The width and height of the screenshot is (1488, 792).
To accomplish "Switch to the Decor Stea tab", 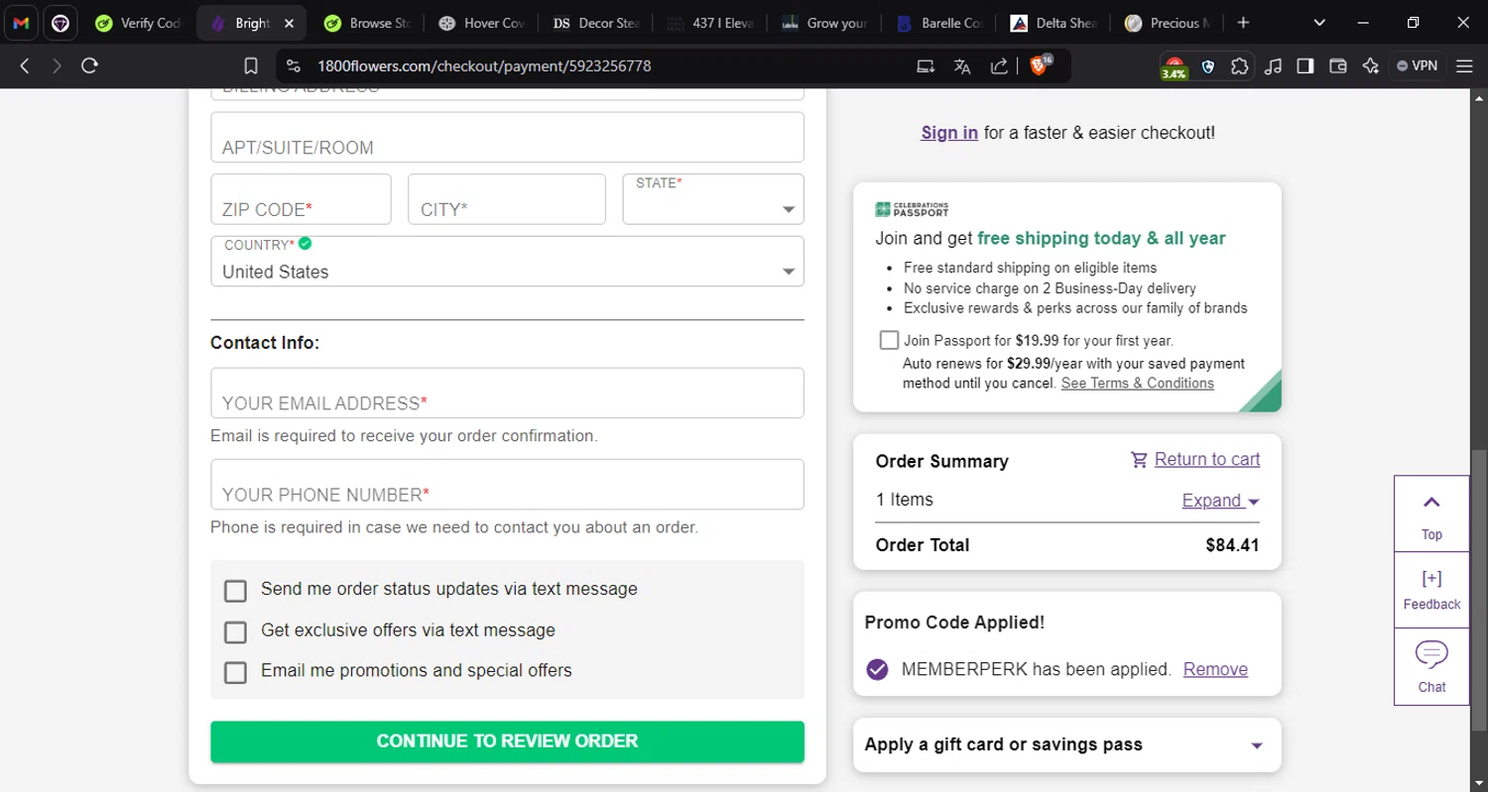I will 596,23.
